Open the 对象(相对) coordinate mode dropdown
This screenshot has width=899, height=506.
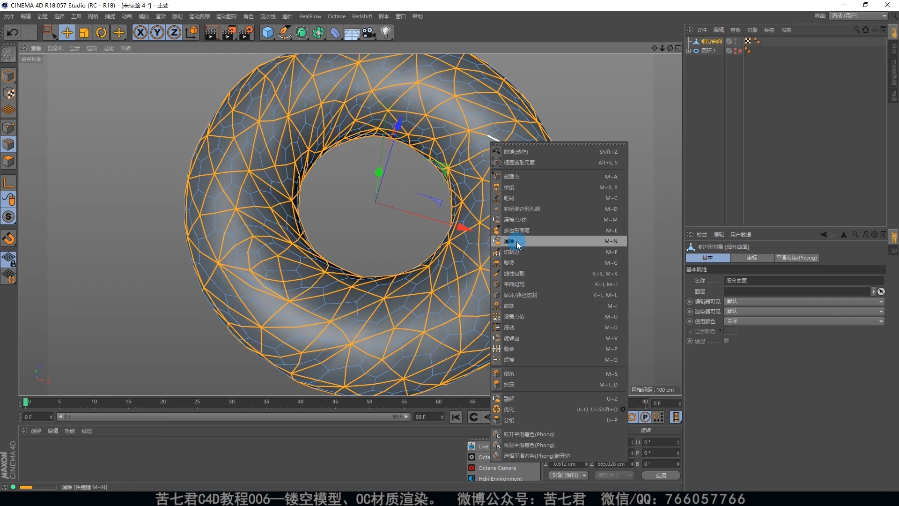pos(568,476)
